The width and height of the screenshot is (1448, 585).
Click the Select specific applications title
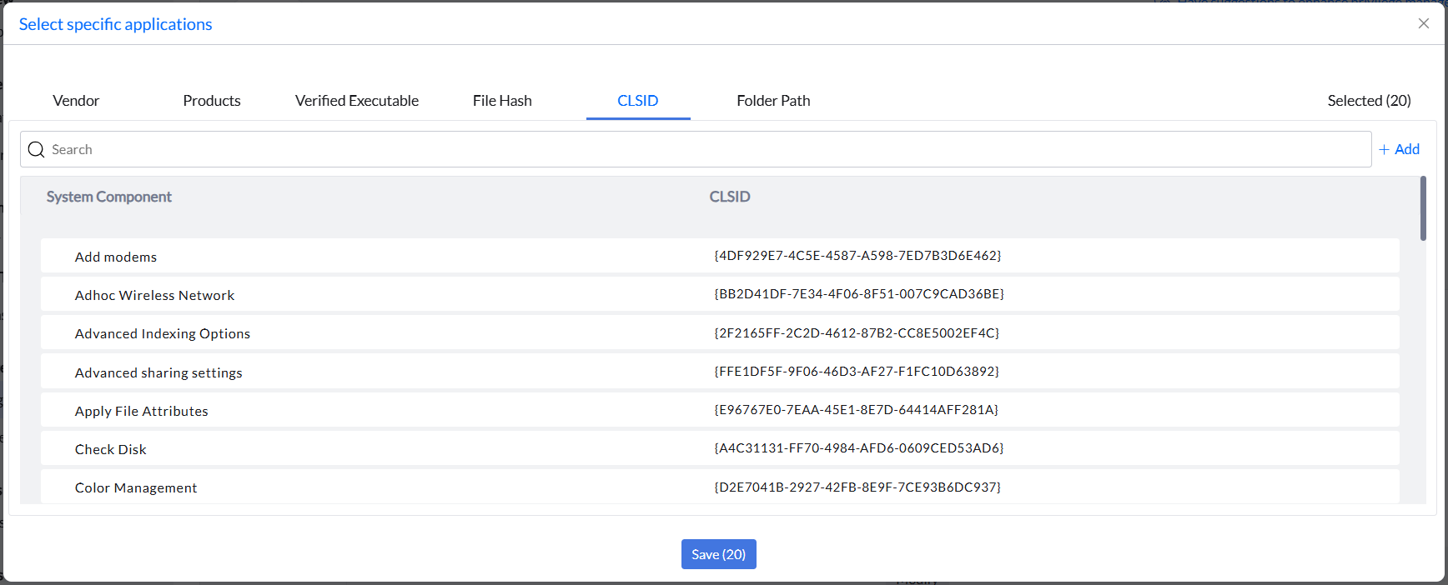coord(116,24)
